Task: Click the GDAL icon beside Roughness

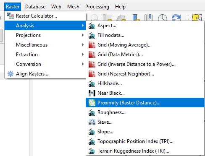Action: [92, 112]
